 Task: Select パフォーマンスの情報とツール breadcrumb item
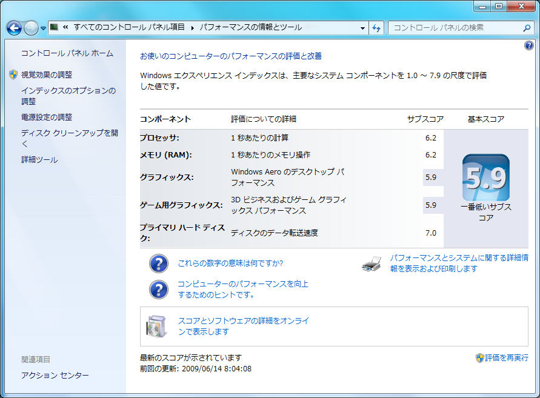tap(250, 27)
